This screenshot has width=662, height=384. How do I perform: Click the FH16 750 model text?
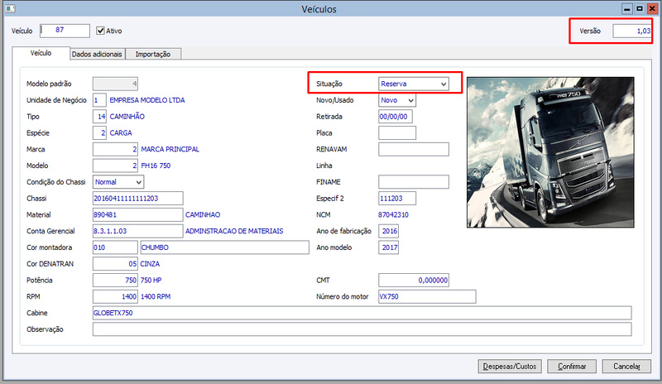click(156, 166)
